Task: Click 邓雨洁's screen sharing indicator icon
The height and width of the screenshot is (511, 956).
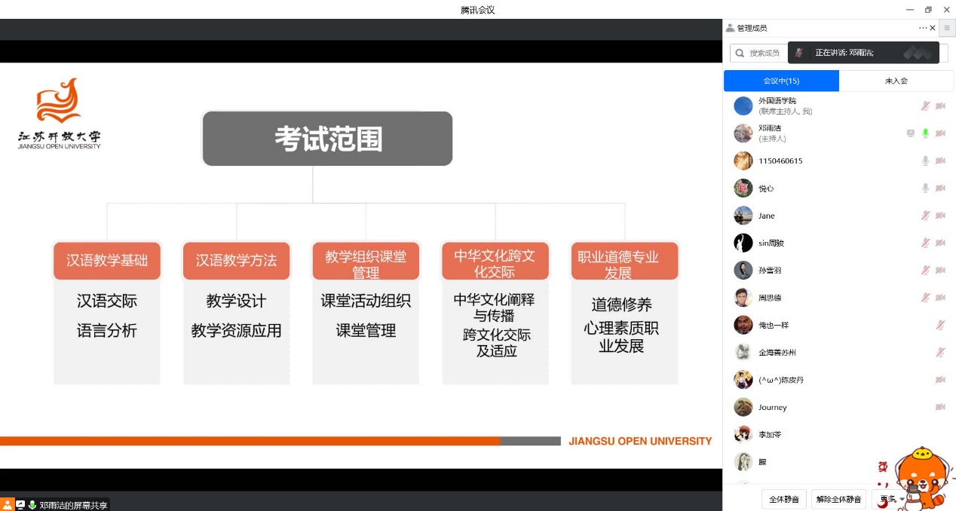Action: point(911,133)
